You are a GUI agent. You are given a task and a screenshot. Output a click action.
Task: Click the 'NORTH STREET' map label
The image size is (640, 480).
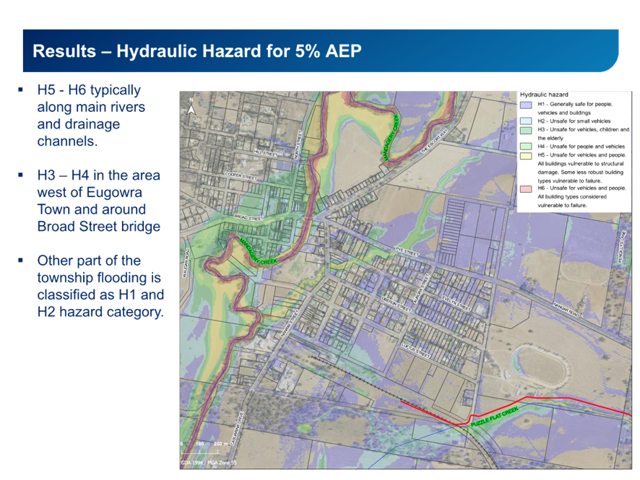298,145
